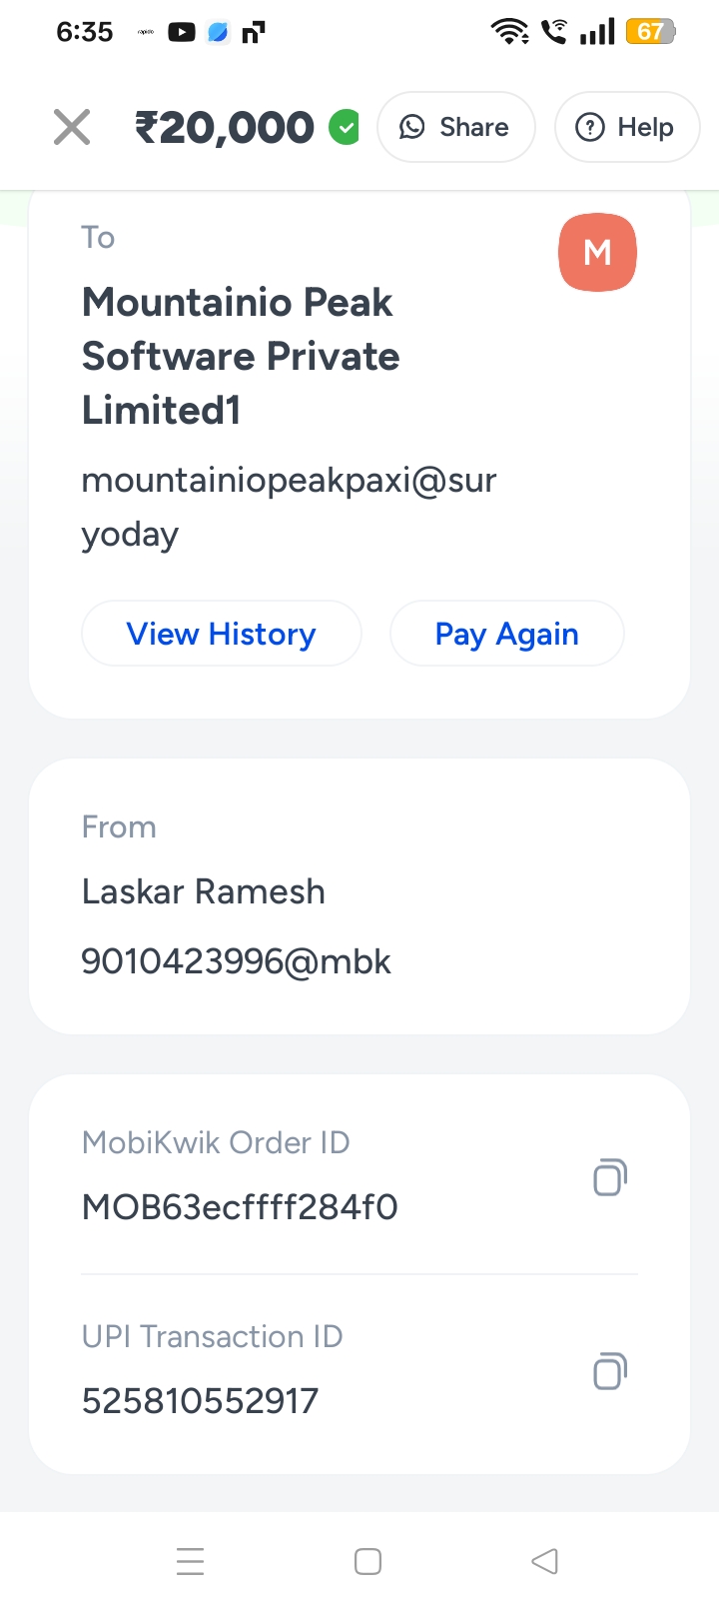Tap the ₹20,000 amount heading
This screenshot has height=1611, width=719.
click(x=225, y=127)
